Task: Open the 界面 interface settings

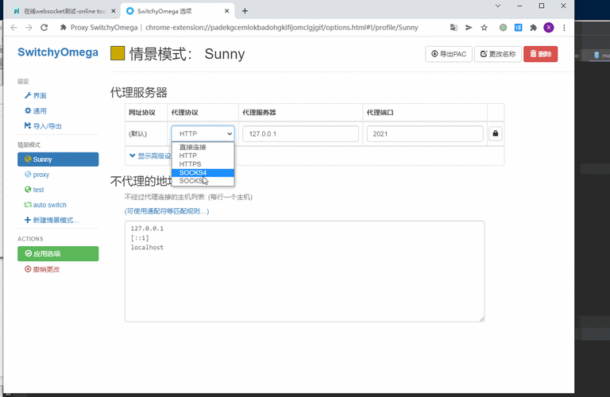Action: (x=36, y=95)
